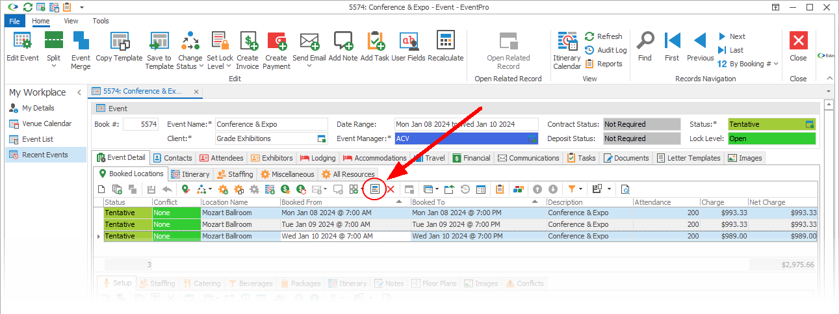Open the Event Manager field dropdown

coord(532,138)
